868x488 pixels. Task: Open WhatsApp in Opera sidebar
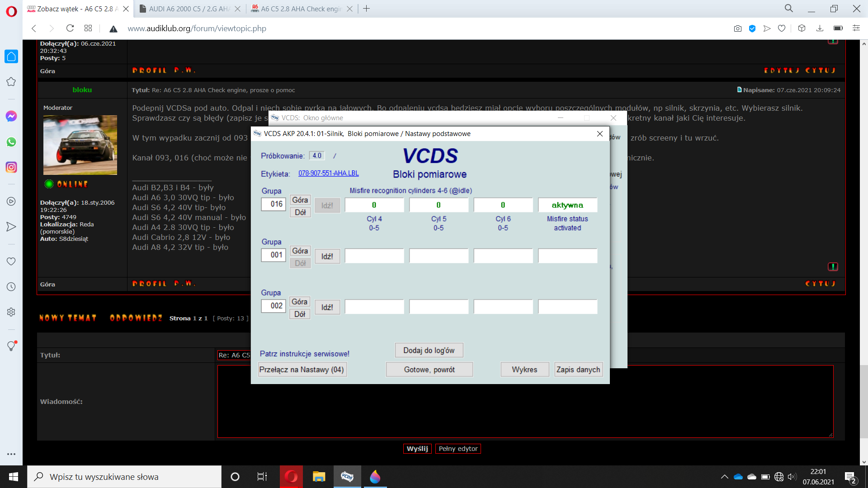tap(11, 142)
